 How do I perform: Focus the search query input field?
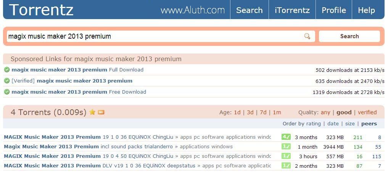[x=161, y=36]
